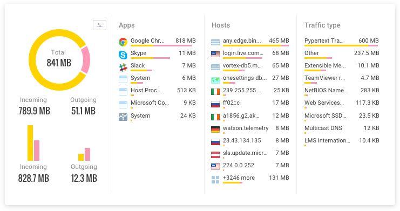
Task: Select the Host Proc... app row
Action: coord(157,92)
